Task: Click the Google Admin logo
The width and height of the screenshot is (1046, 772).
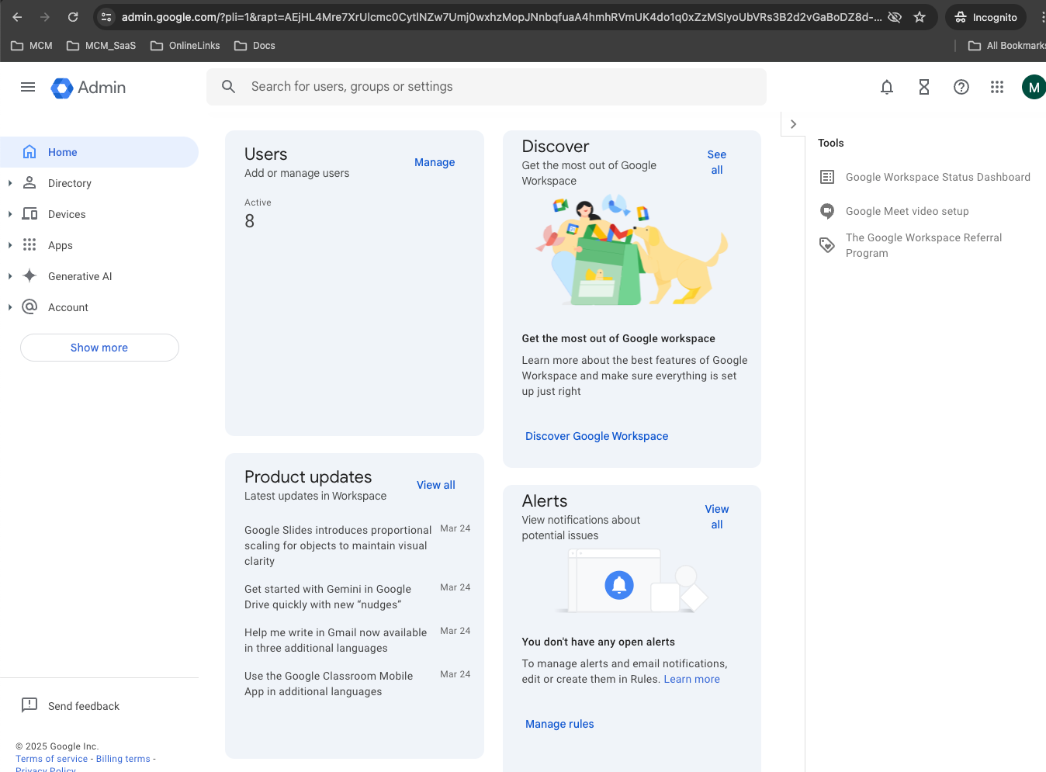Action: 88,88
